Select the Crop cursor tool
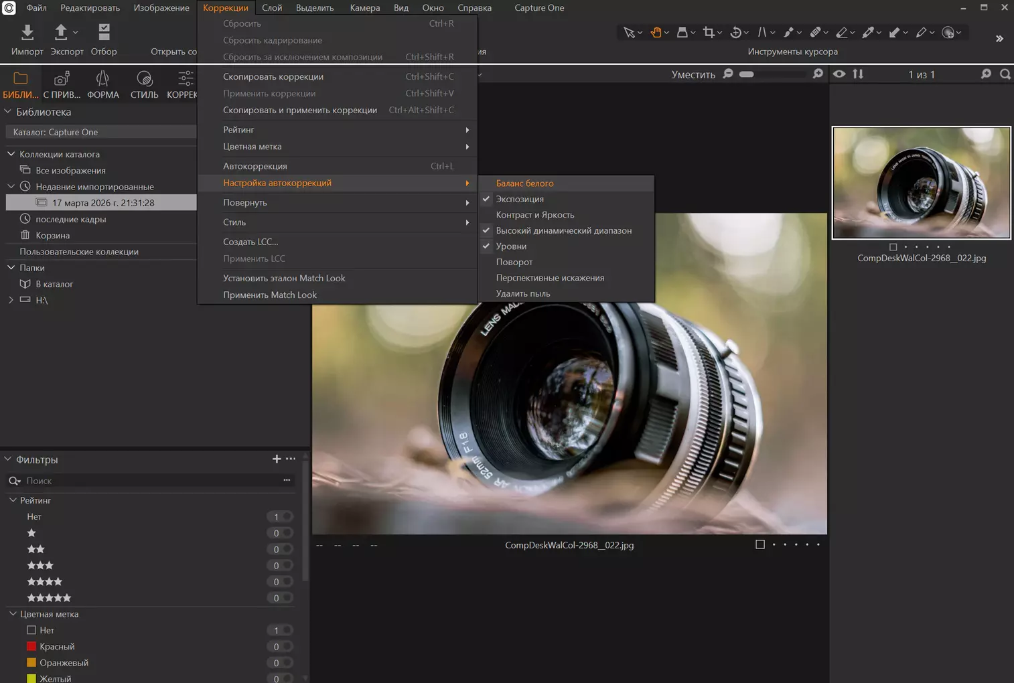The image size is (1014, 683). point(708,32)
